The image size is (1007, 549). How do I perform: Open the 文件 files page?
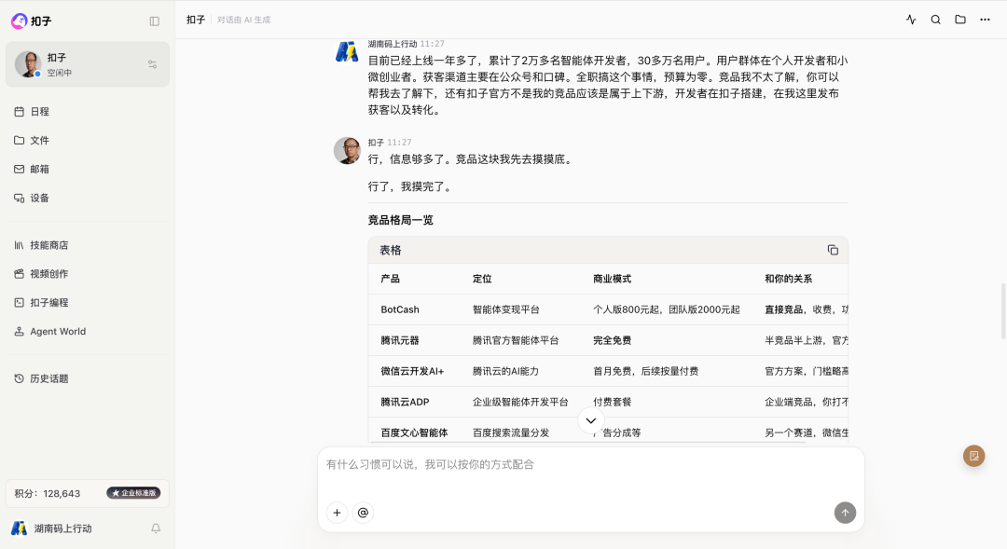point(88,140)
